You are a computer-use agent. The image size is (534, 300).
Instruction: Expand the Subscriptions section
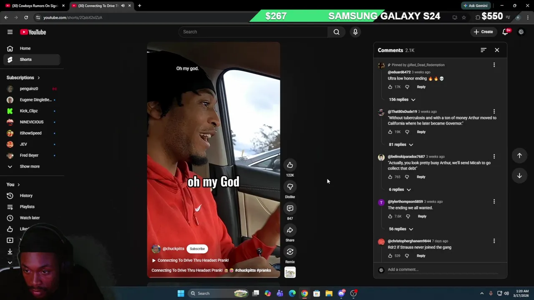tap(23, 77)
